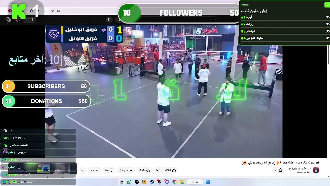
Task: Click the video title about the volleyball tournament
Action: 280,163
